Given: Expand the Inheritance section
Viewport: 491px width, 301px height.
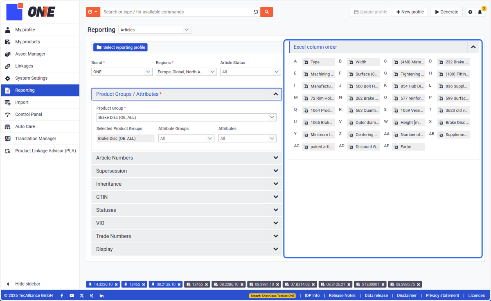Looking at the screenshot, I should (186, 184).
